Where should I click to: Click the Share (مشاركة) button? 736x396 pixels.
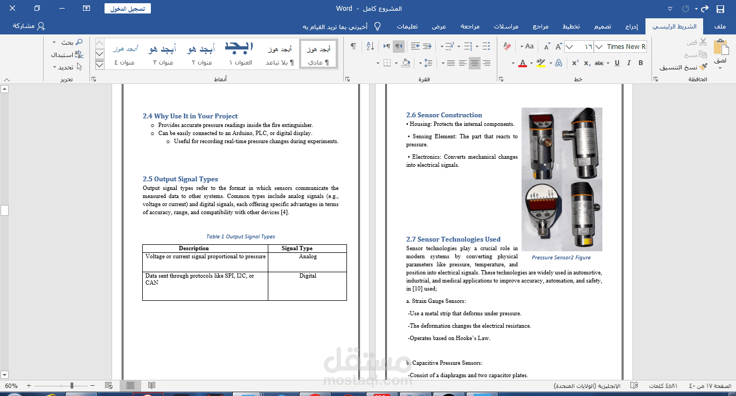click(x=29, y=26)
